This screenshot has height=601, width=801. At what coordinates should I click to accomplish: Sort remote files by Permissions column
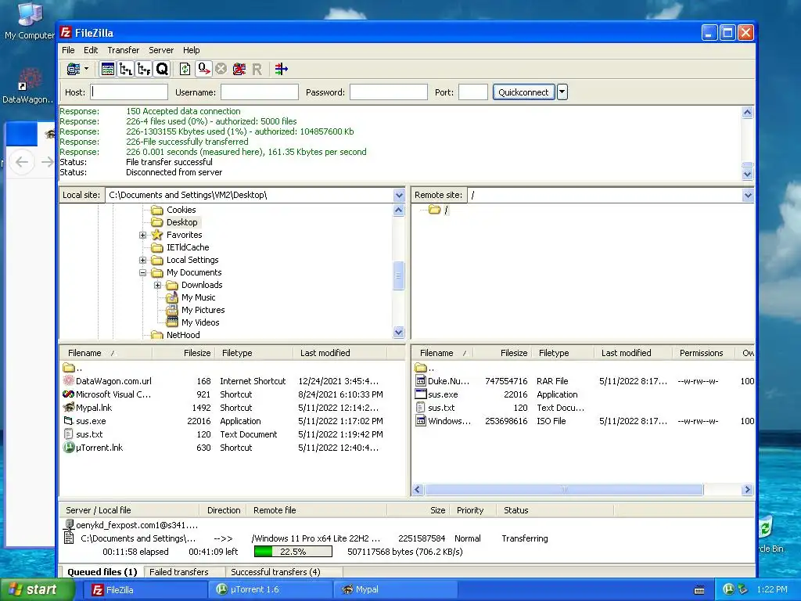[x=702, y=353]
